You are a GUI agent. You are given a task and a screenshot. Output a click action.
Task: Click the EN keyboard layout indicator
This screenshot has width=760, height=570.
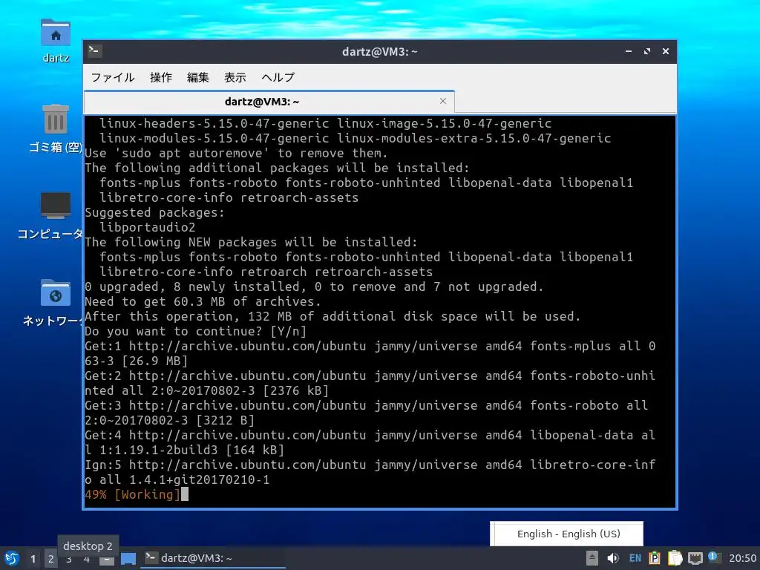pos(635,558)
